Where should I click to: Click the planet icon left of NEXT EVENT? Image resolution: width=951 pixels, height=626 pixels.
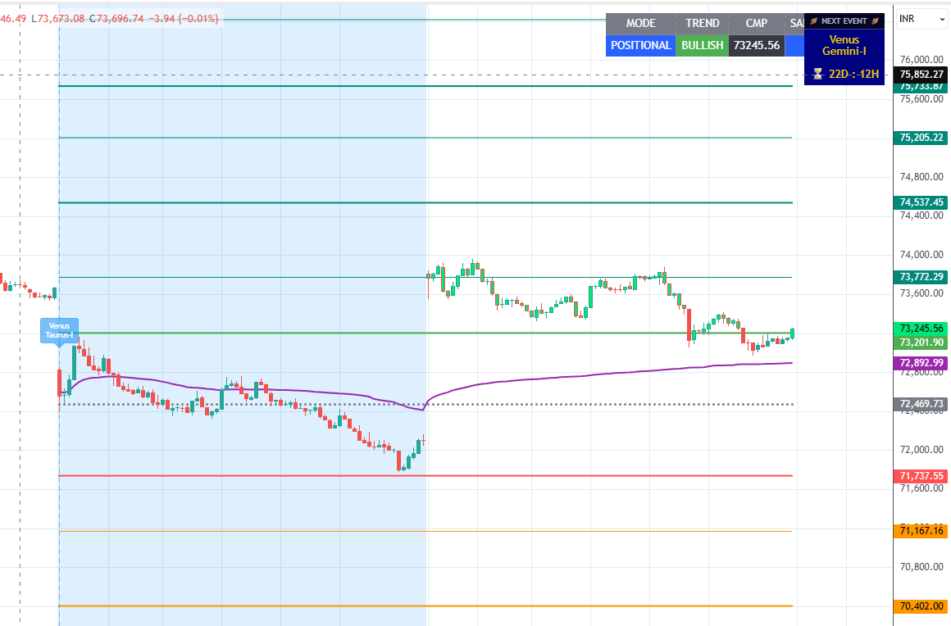pos(814,21)
